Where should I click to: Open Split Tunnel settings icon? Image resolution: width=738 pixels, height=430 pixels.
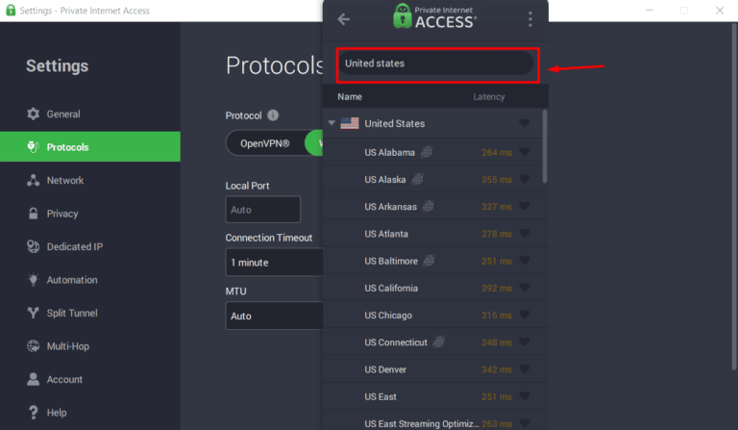coord(34,313)
